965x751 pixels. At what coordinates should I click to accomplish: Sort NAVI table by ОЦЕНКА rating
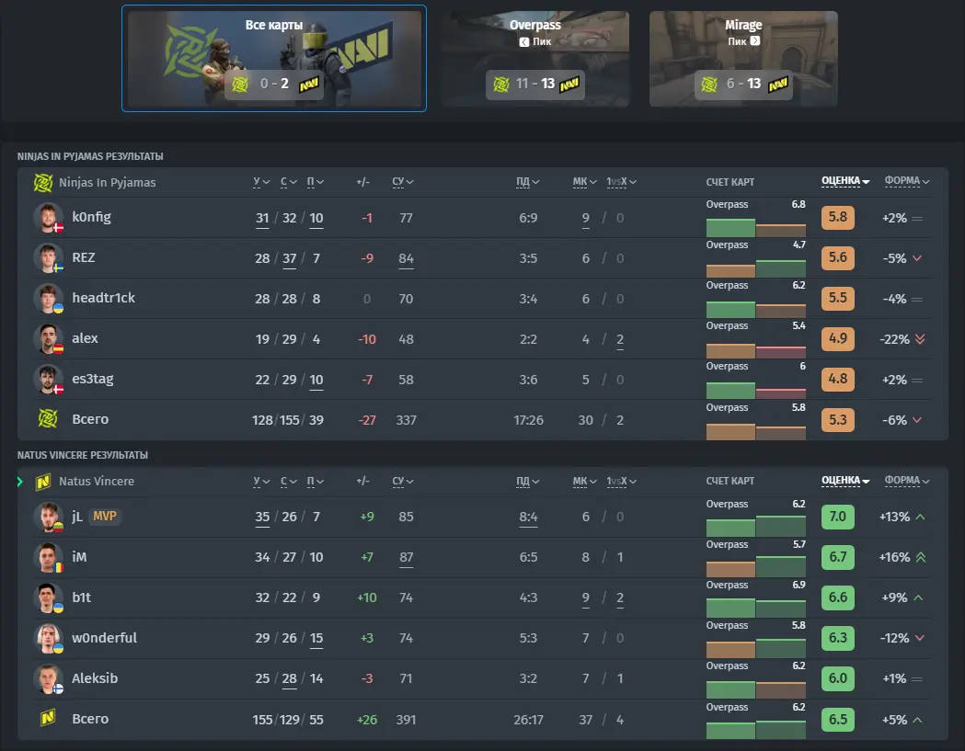845,480
